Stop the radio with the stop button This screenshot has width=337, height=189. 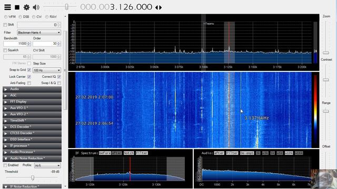(17, 7)
